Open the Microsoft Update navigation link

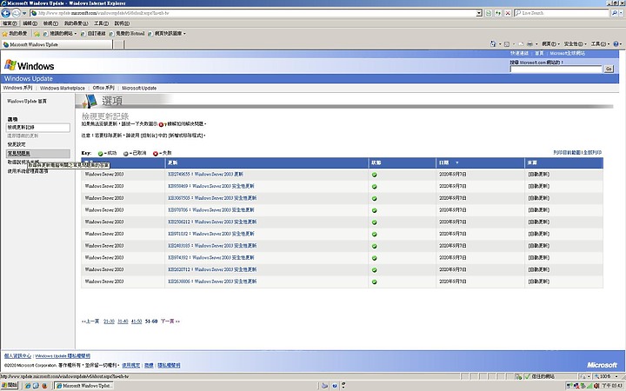(139, 88)
